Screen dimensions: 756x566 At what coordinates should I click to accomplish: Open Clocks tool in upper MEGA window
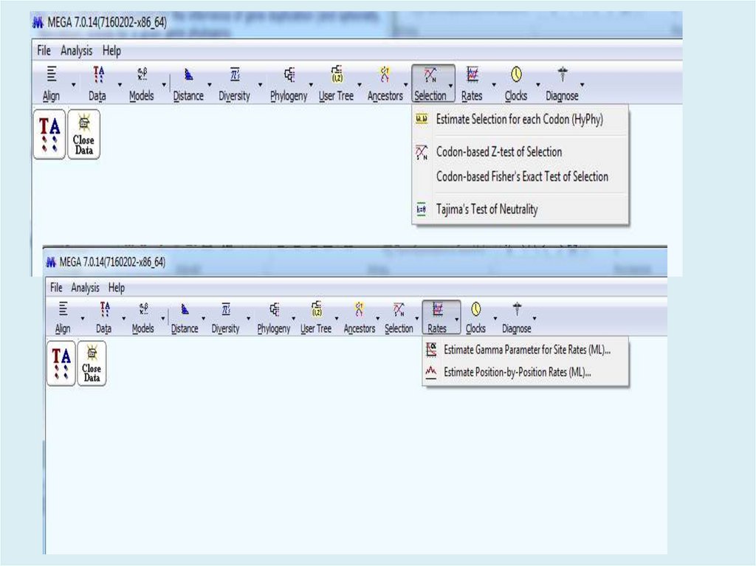pyautogui.click(x=516, y=84)
